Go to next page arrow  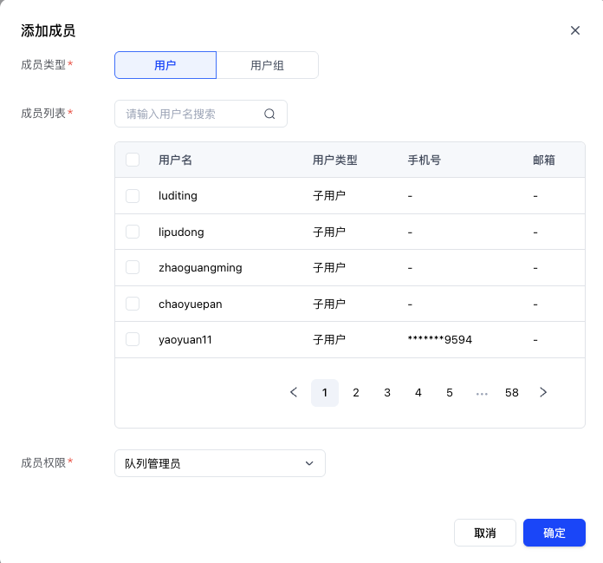(x=543, y=392)
